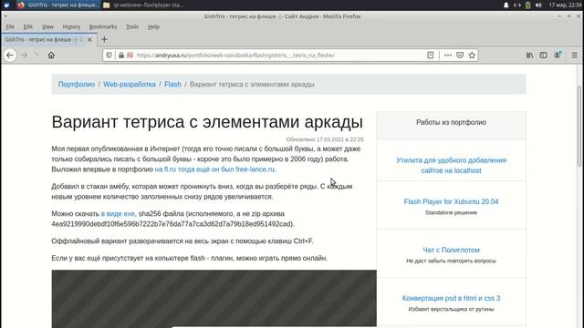Open 'Чат с Полиглотом' link
The width and height of the screenshot is (584, 328).
click(451, 250)
